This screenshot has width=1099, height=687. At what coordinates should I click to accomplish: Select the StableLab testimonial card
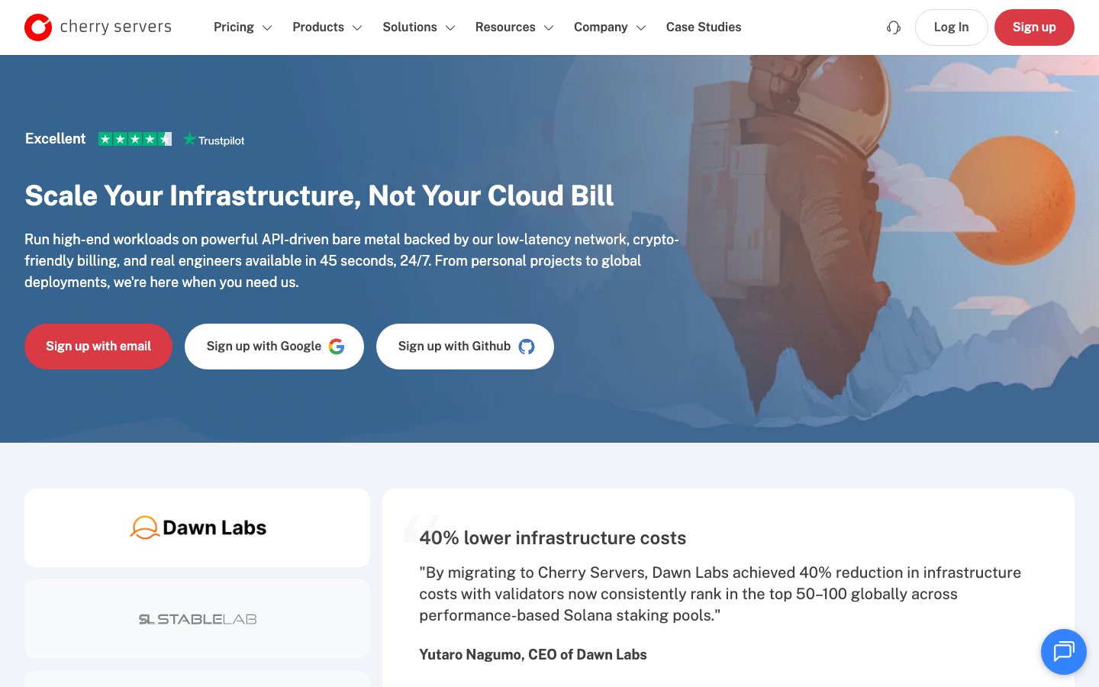[x=197, y=619]
